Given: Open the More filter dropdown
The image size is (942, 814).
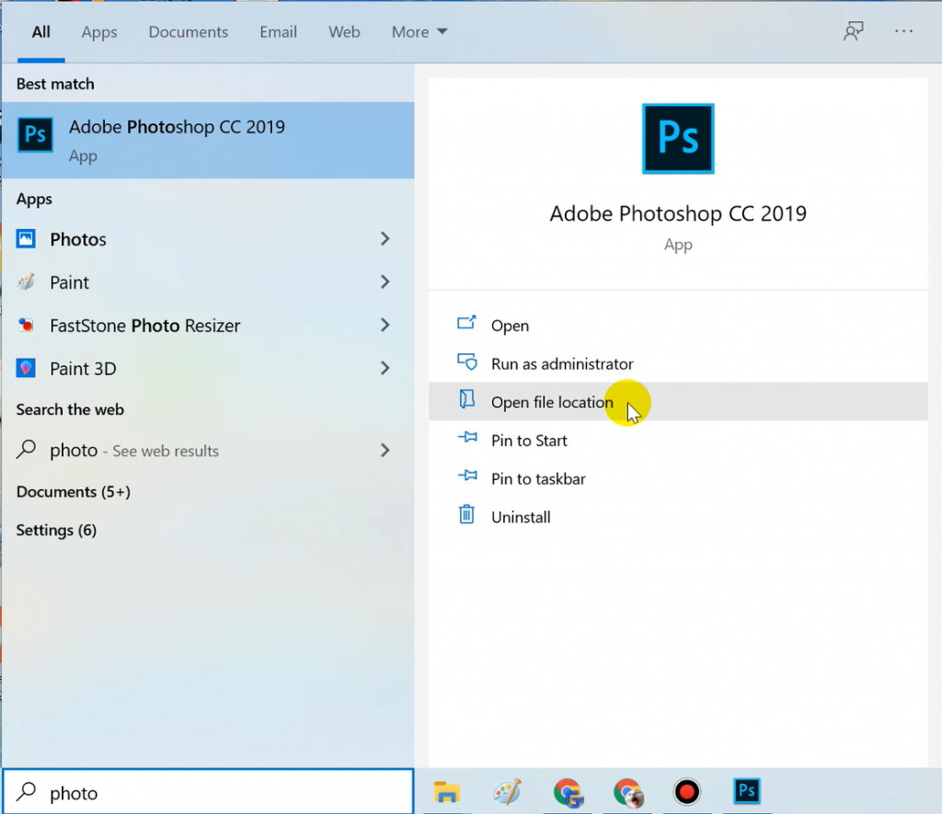Looking at the screenshot, I should point(419,31).
